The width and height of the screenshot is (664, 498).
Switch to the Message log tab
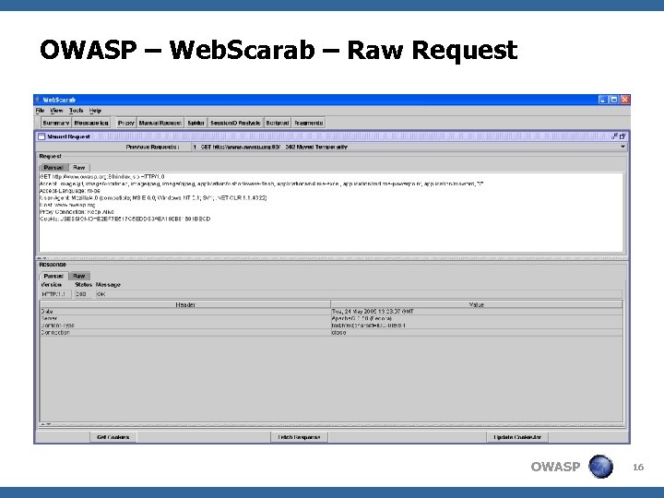pyautogui.click(x=91, y=123)
